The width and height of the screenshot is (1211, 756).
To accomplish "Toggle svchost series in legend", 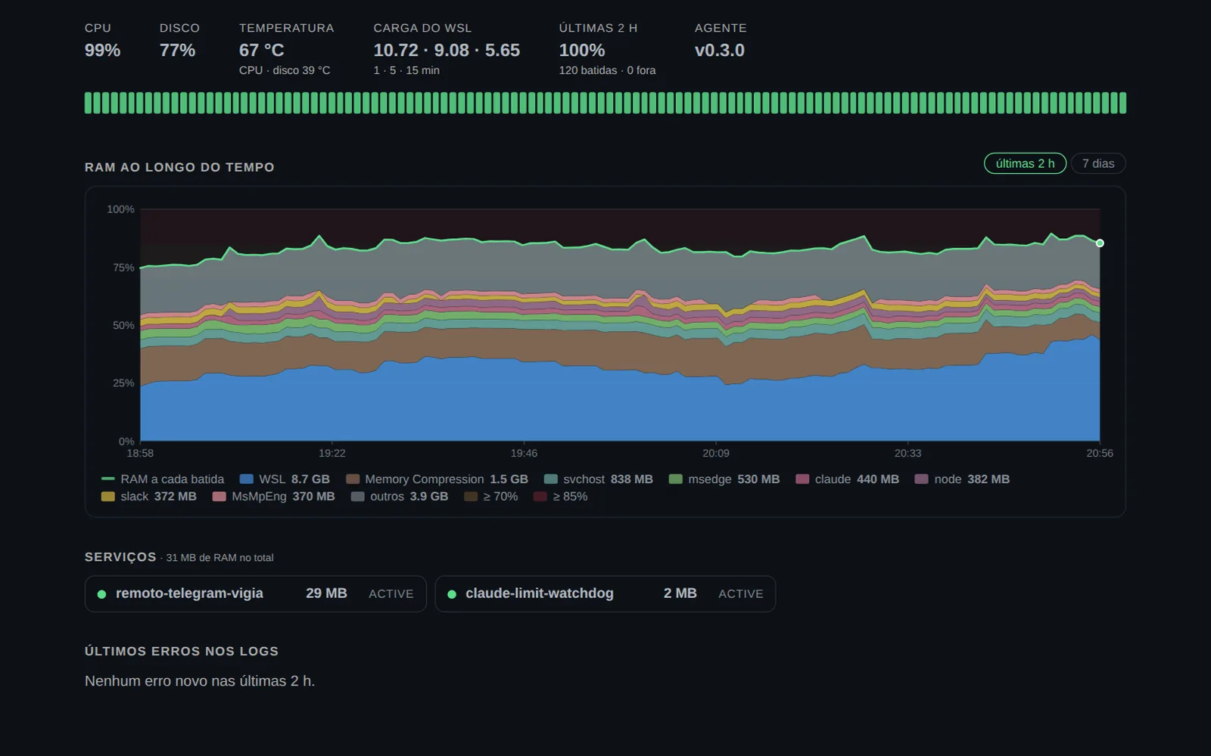I will (598, 479).
